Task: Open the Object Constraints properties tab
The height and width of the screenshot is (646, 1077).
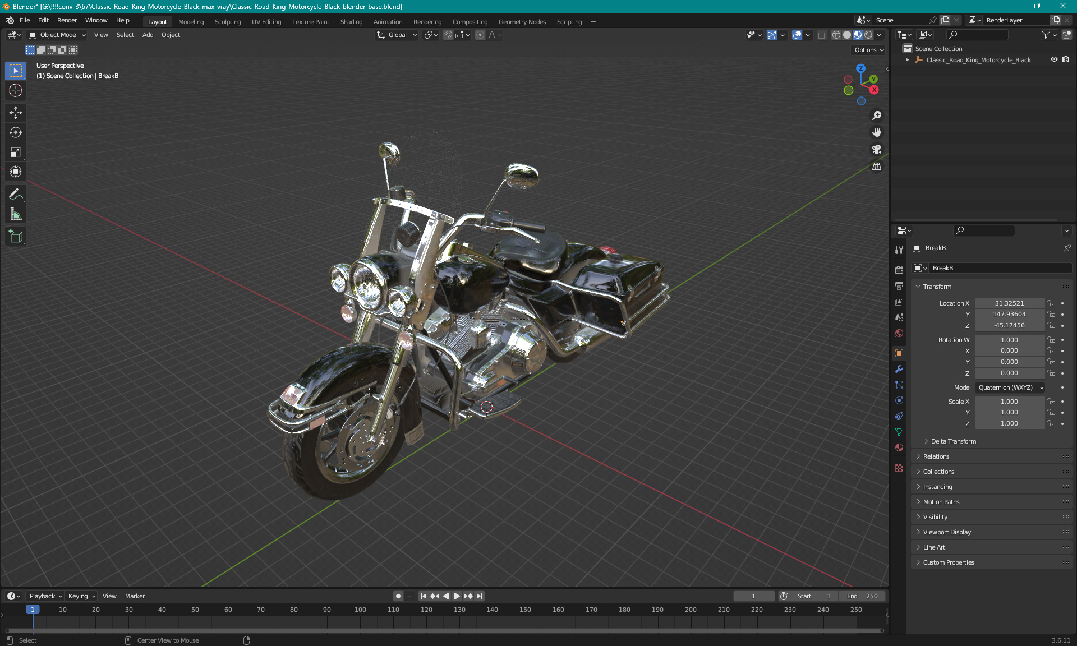Action: (x=899, y=416)
